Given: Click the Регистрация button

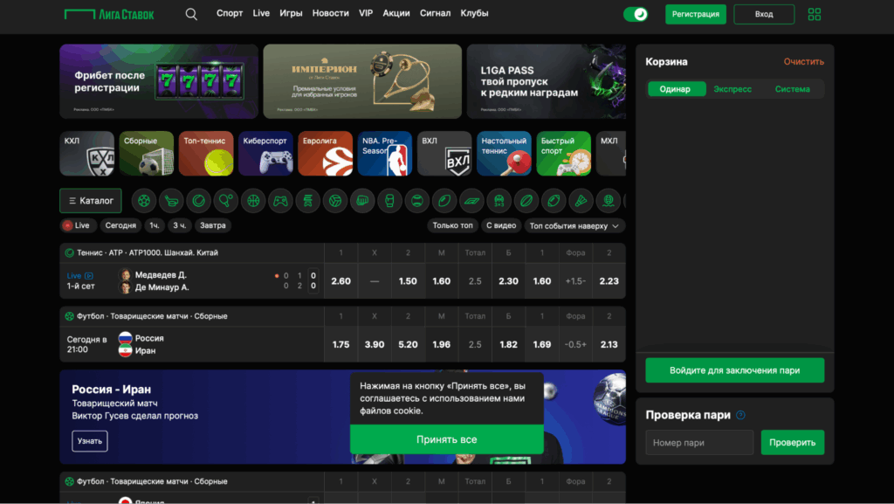Looking at the screenshot, I should click(695, 14).
